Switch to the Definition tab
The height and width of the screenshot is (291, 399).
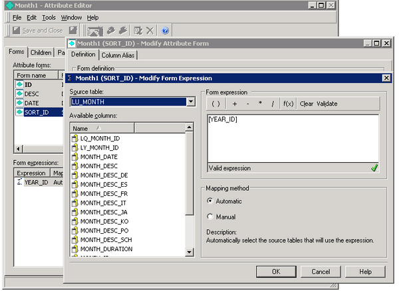coord(83,54)
